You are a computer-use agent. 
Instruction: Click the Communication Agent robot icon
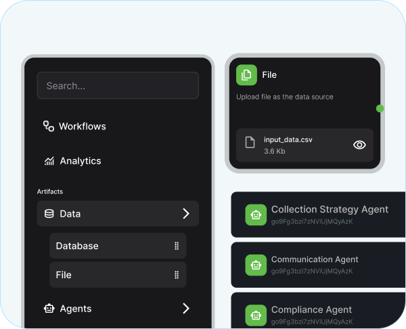point(255,264)
